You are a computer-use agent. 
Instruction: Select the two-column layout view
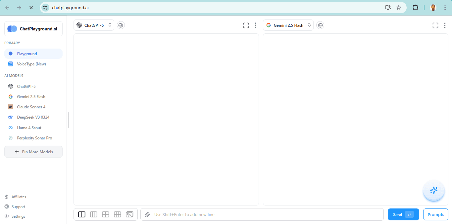click(x=81, y=214)
